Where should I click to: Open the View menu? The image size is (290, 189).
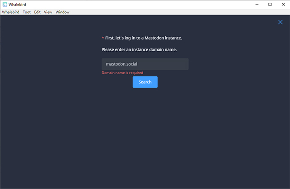48,12
